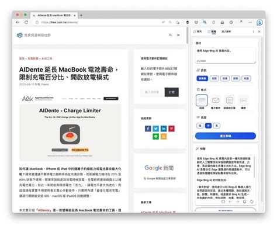Choose the ideas list format option
The height and width of the screenshot is (229, 277).
tap(243, 102)
